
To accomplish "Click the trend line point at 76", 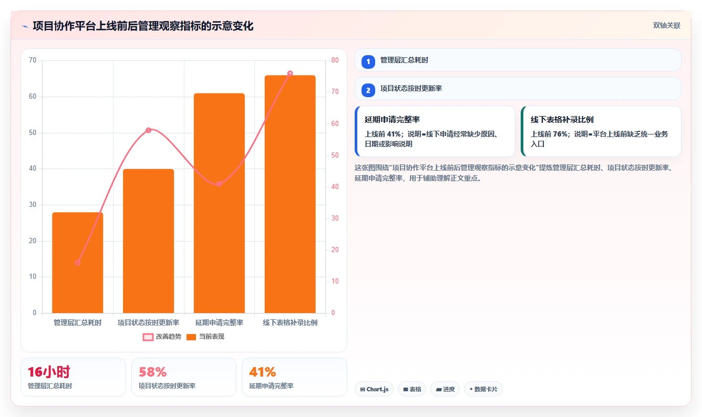I will click(x=290, y=74).
